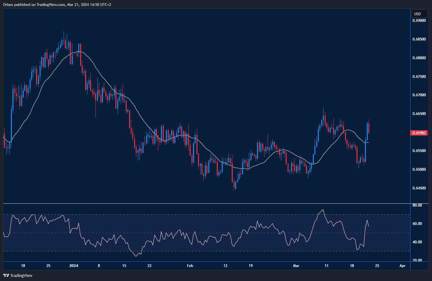Click the red current price tag 0.65982

(x=419, y=133)
